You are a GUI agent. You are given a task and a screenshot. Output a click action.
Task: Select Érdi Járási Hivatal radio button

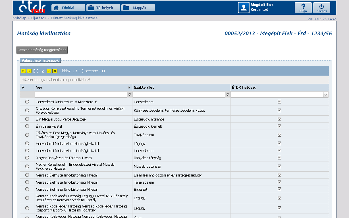pos(27,126)
